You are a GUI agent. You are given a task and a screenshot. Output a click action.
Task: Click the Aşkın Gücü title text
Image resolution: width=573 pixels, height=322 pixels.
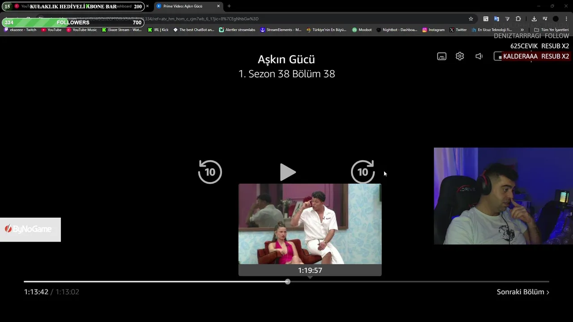[286, 59]
